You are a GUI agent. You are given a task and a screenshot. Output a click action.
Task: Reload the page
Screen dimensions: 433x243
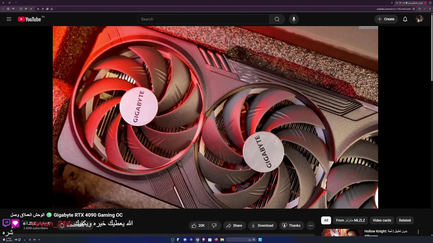419,9
